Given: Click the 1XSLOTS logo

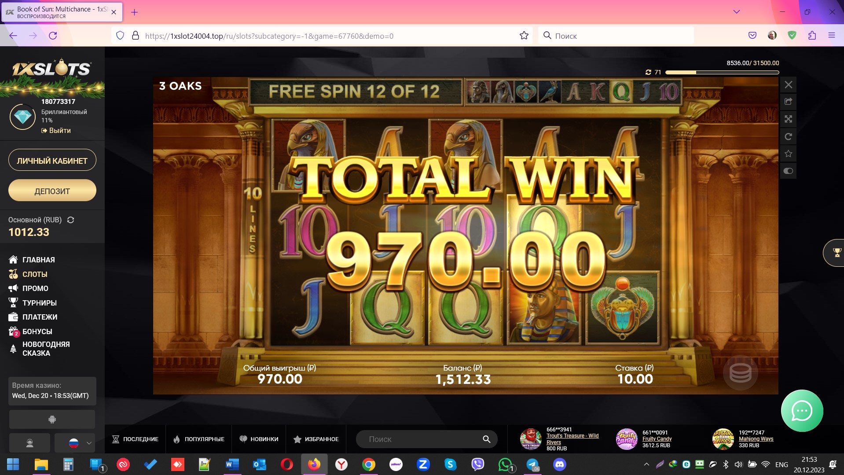Looking at the screenshot, I should pyautogui.click(x=51, y=68).
